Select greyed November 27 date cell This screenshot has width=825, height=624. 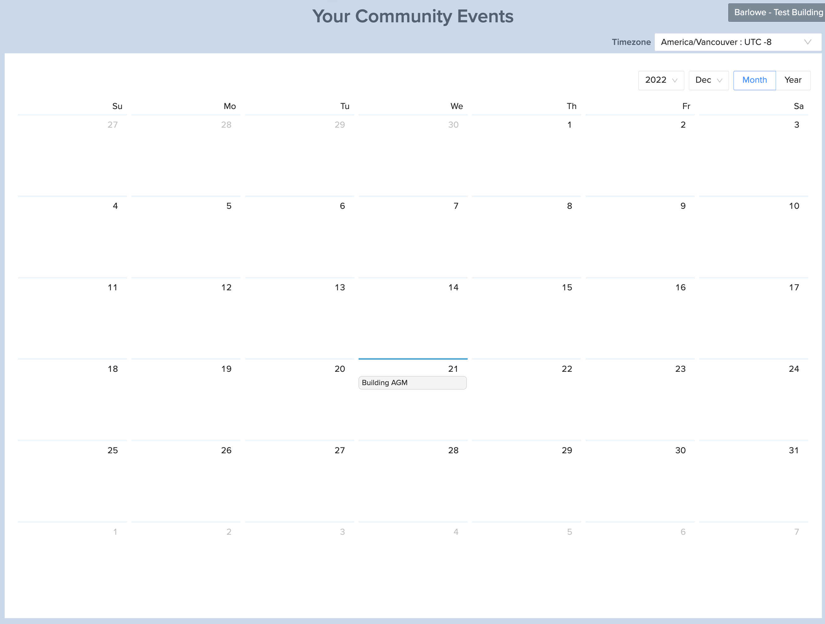click(72, 155)
